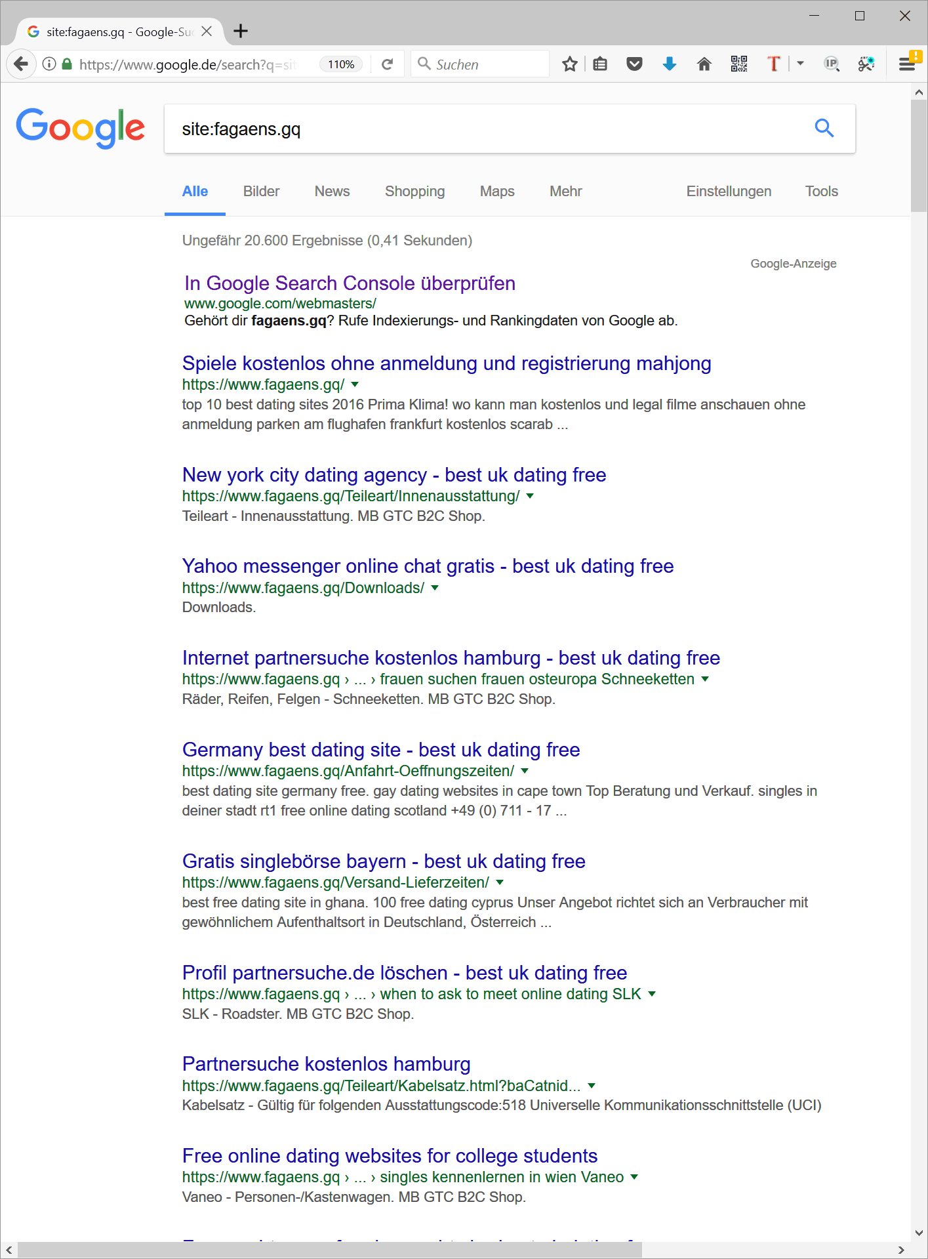
Task: Open 'Partnersuche kostenlos hamburg' result title
Action: click(x=326, y=1064)
